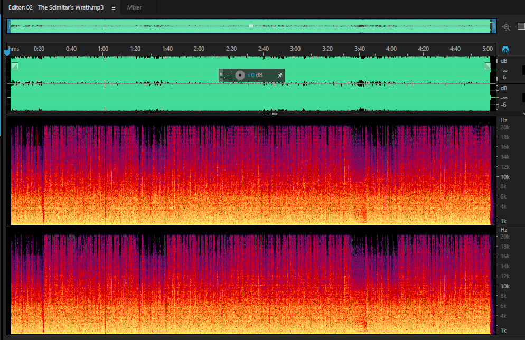Click the splitter grip between waveform and spectrogram

coord(270,114)
